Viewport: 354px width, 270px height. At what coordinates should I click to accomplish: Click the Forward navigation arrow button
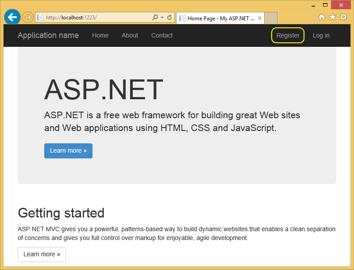pos(27,17)
